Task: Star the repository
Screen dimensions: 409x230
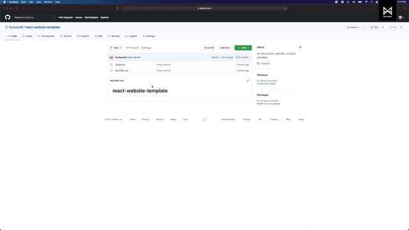Action: point(374,27)
